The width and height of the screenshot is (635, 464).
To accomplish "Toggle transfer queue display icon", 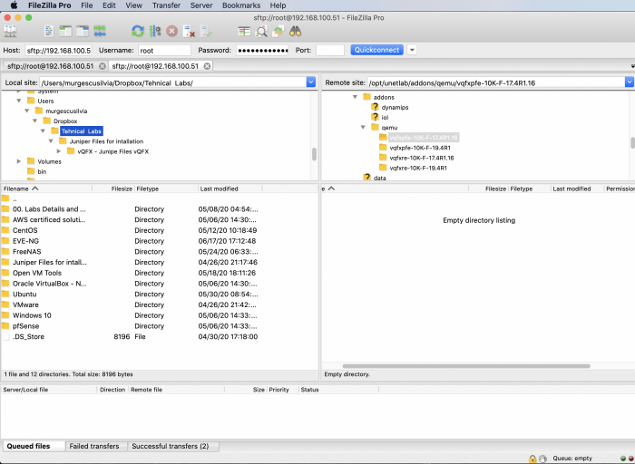I will 100,31.
